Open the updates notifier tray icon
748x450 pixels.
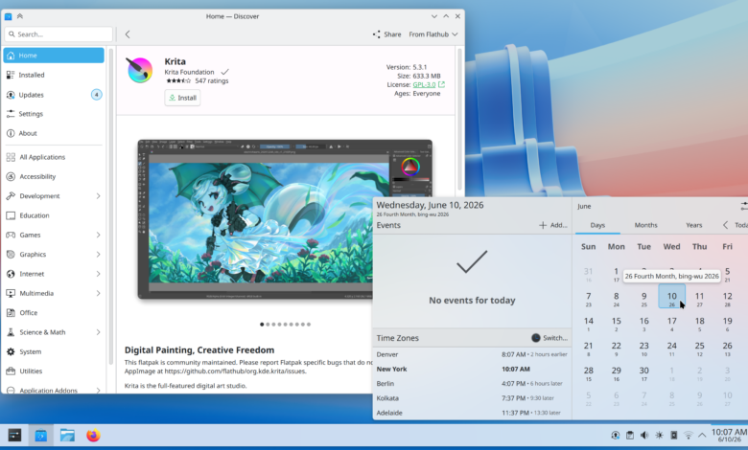click(x=616, y=436)
